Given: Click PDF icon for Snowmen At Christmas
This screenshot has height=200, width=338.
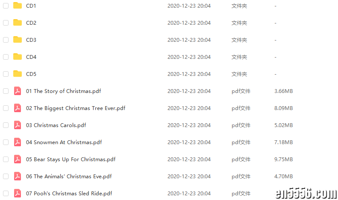Looking at the screenshot, I should (18, 142).
